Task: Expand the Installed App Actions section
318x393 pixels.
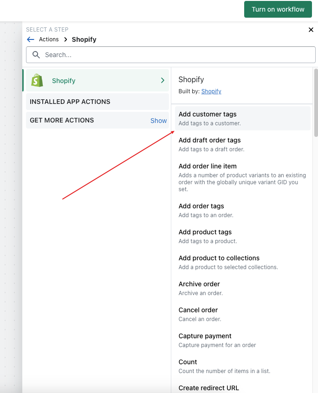Action: pyautogui.click(x=97, y=102)
